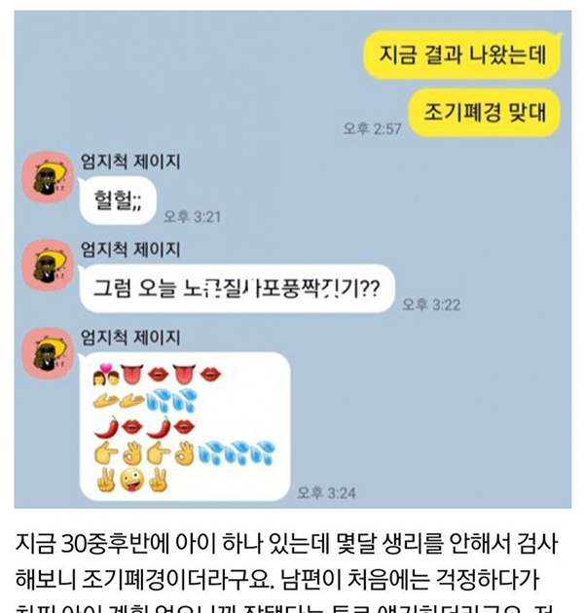Click sender name '엄지척 제이지' above '헐헐;;'

130,162
